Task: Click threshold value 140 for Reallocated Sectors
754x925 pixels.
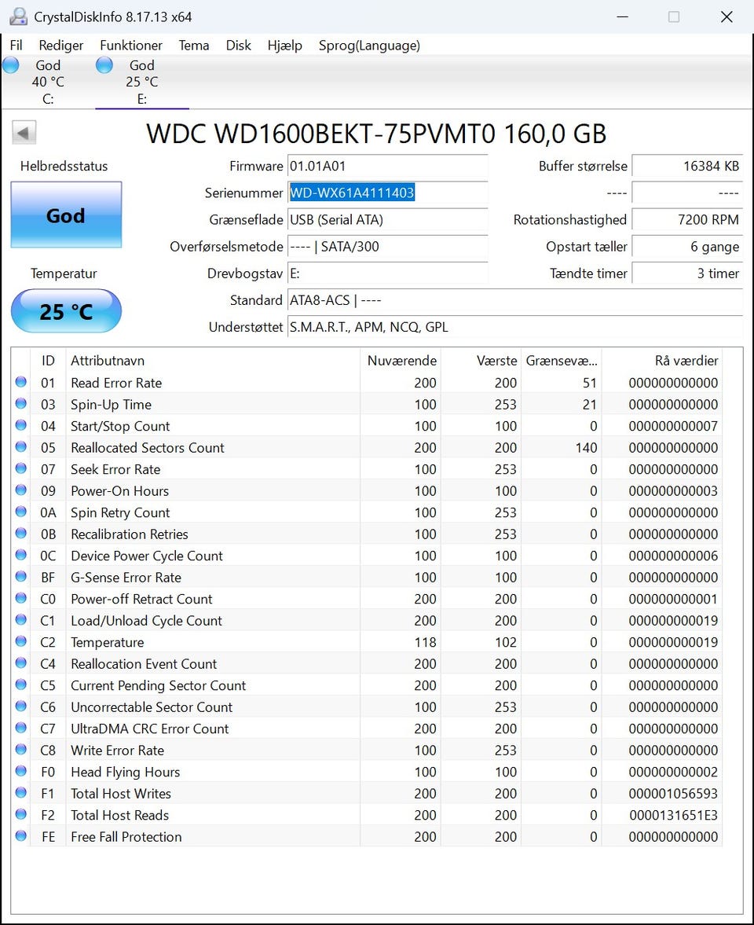Action: tap(586, 448)
